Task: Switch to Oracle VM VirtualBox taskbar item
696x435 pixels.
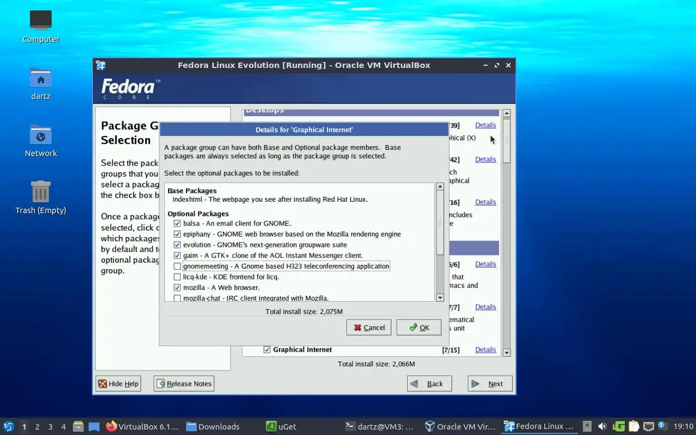Action: (x=460, y=427)
